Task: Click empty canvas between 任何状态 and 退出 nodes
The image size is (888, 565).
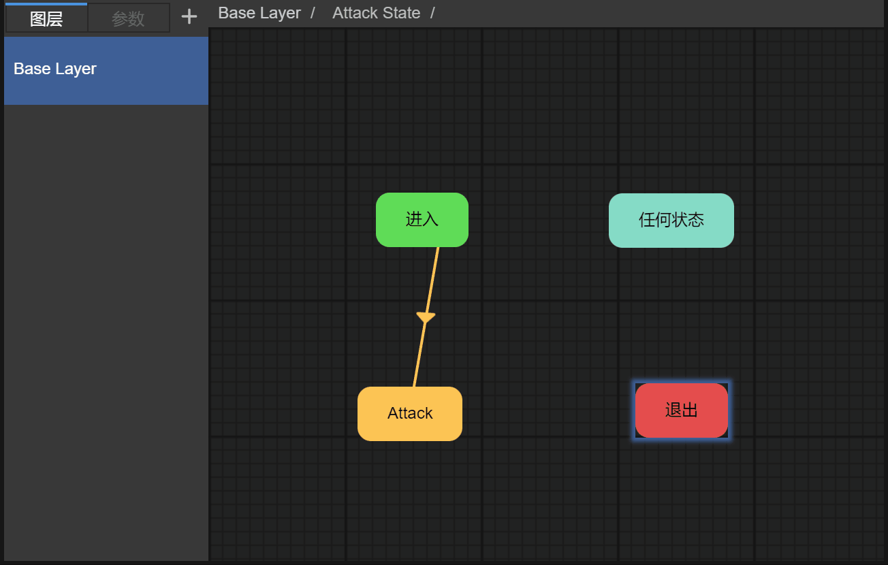Action: [x=674, y=313]
